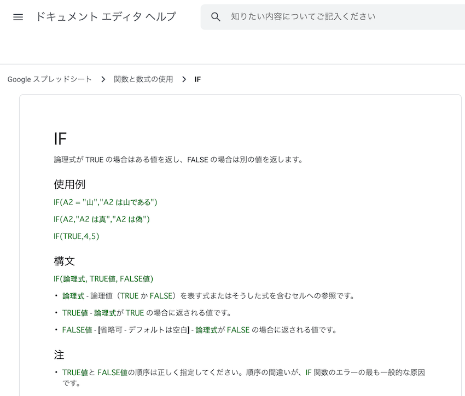Click the IF(TRUE,4,5) example

(77, 236)
